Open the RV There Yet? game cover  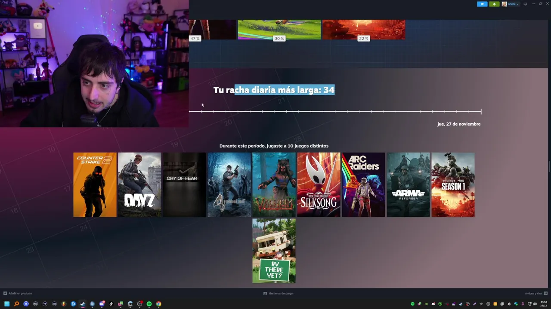[274, 251]
